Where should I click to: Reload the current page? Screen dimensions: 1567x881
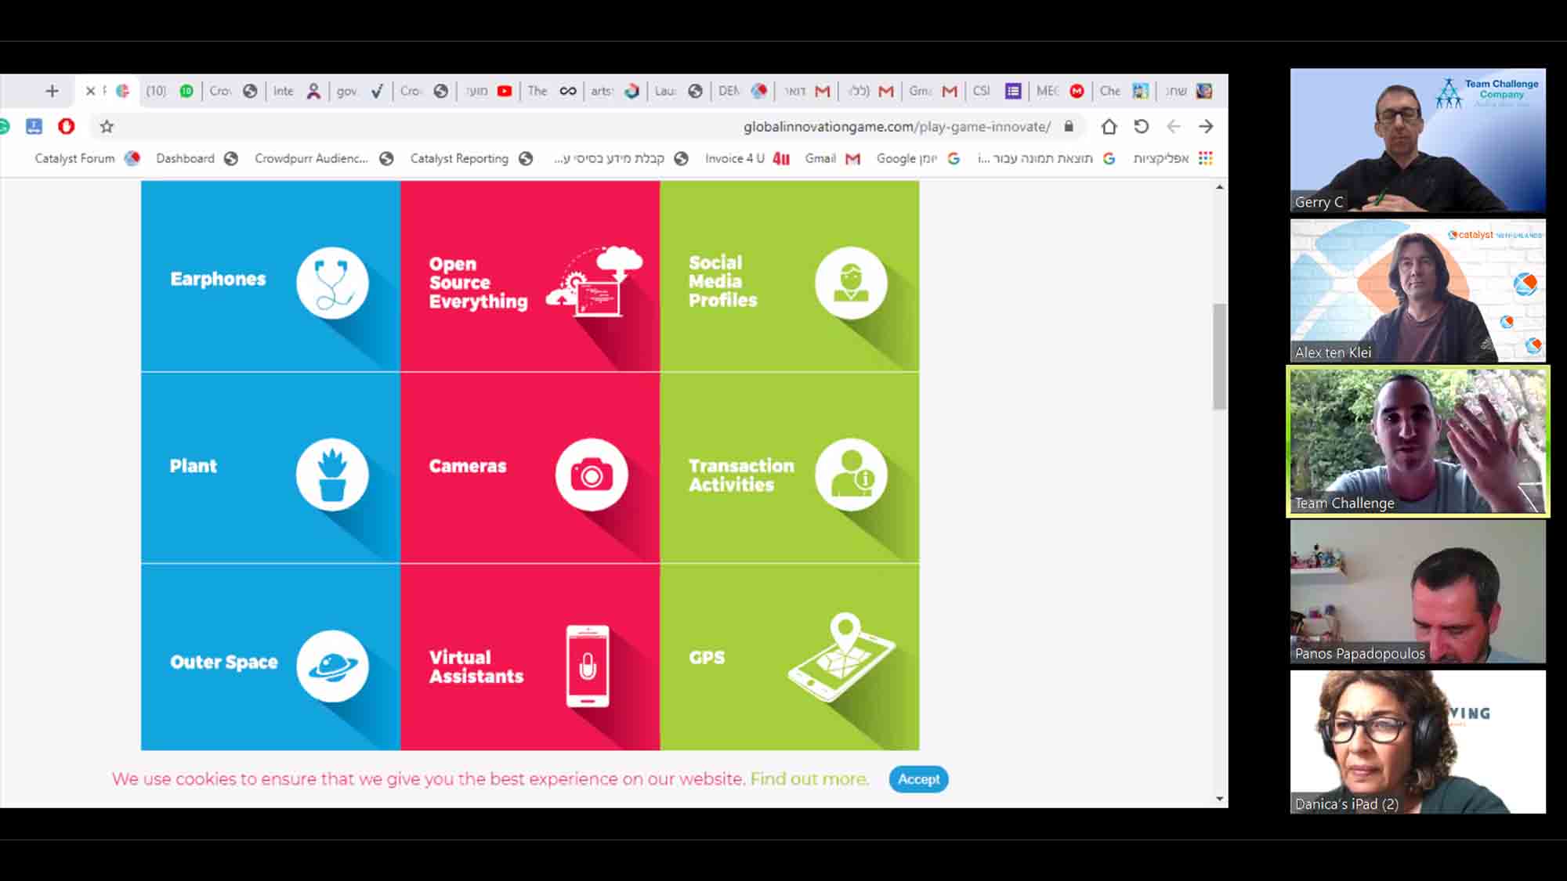[x=1142, y=126]
